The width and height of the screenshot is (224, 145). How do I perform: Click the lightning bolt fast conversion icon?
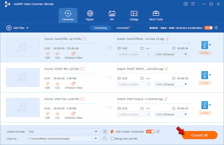(x=112, y=132)
